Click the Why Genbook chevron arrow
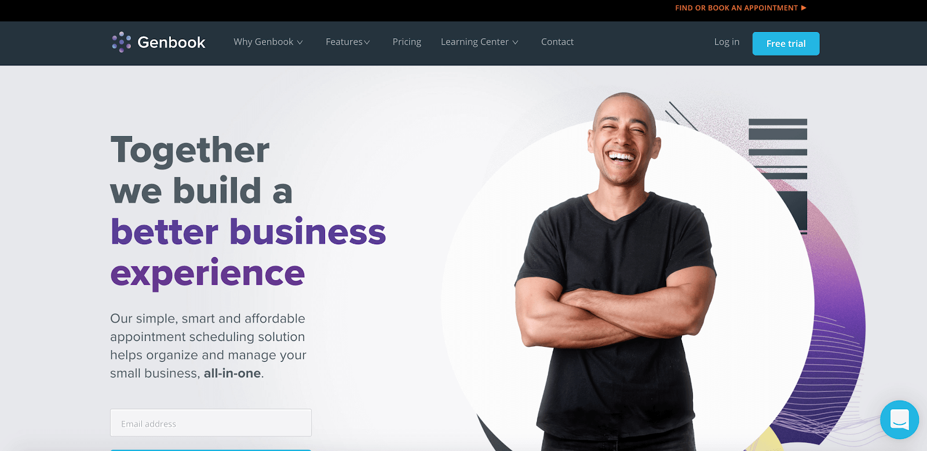Viewport: 927px width, 451px height. point(300,42)
